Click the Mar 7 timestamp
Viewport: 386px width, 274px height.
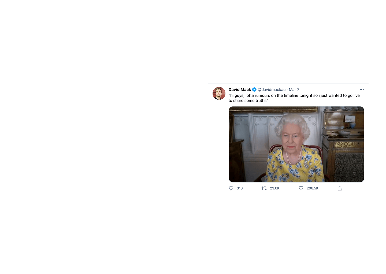(294, 90)
